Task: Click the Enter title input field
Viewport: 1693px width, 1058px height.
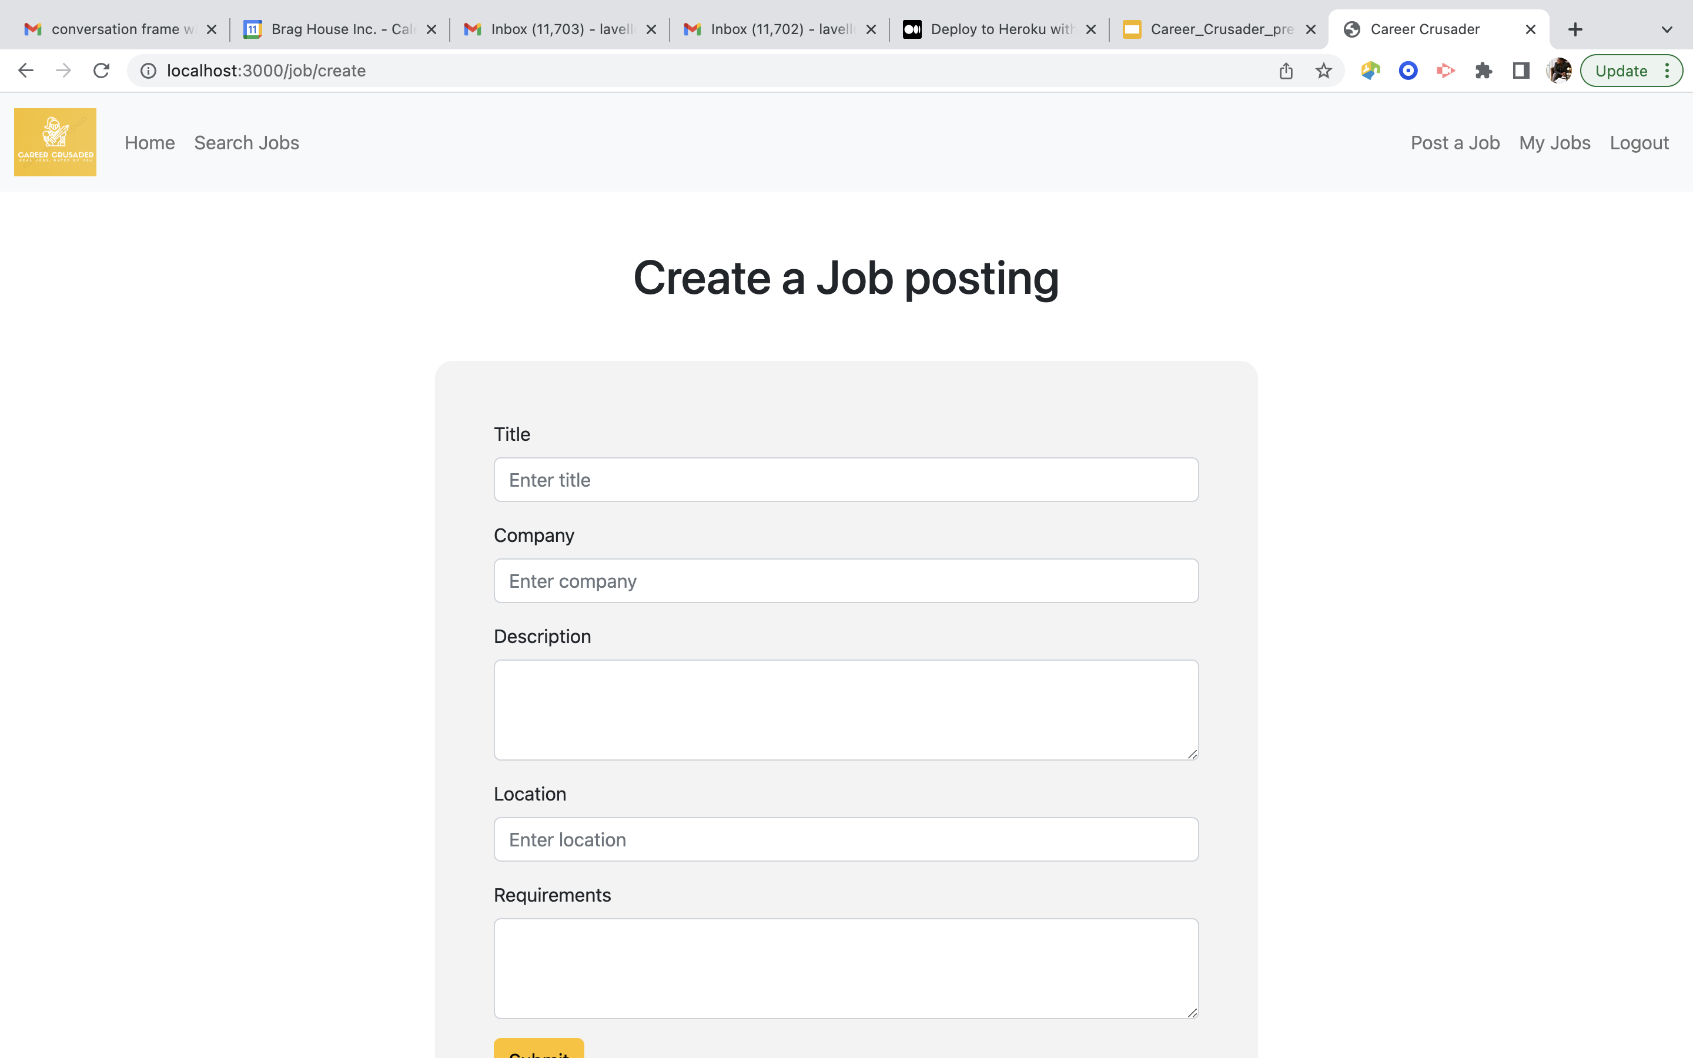Action: 845,479
